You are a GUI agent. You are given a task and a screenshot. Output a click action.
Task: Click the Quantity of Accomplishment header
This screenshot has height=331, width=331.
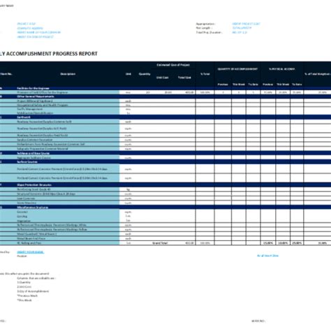[237, 69]
